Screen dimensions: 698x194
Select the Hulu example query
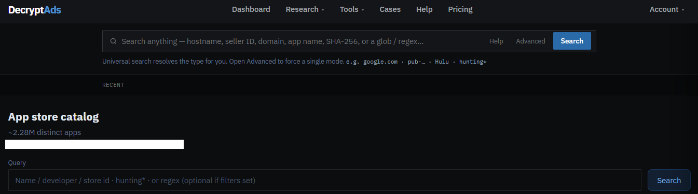[442, 62]
